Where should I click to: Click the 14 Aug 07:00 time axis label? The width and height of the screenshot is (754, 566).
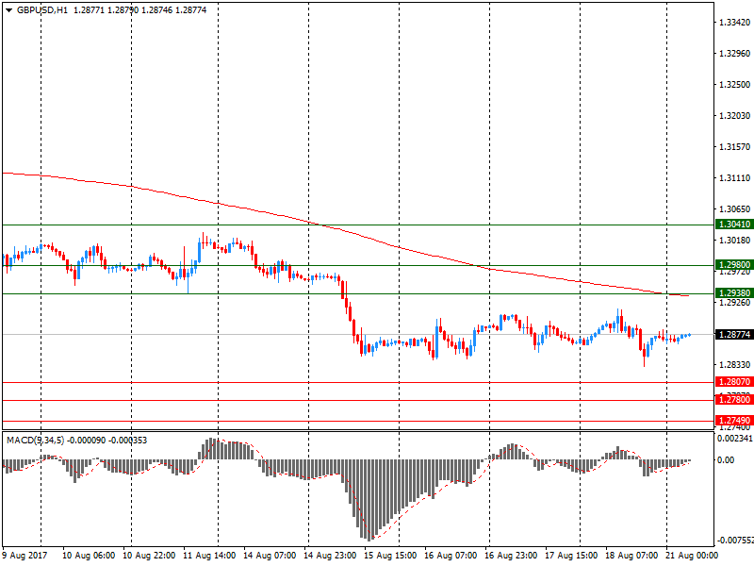[x=270, y=556]
